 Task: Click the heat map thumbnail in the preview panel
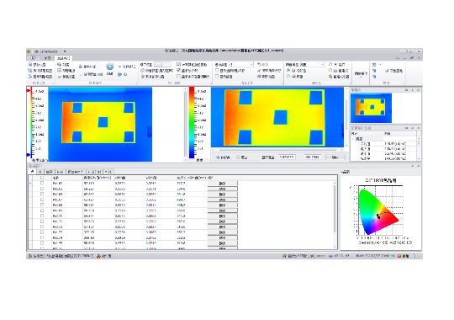[x=371, y=108]
